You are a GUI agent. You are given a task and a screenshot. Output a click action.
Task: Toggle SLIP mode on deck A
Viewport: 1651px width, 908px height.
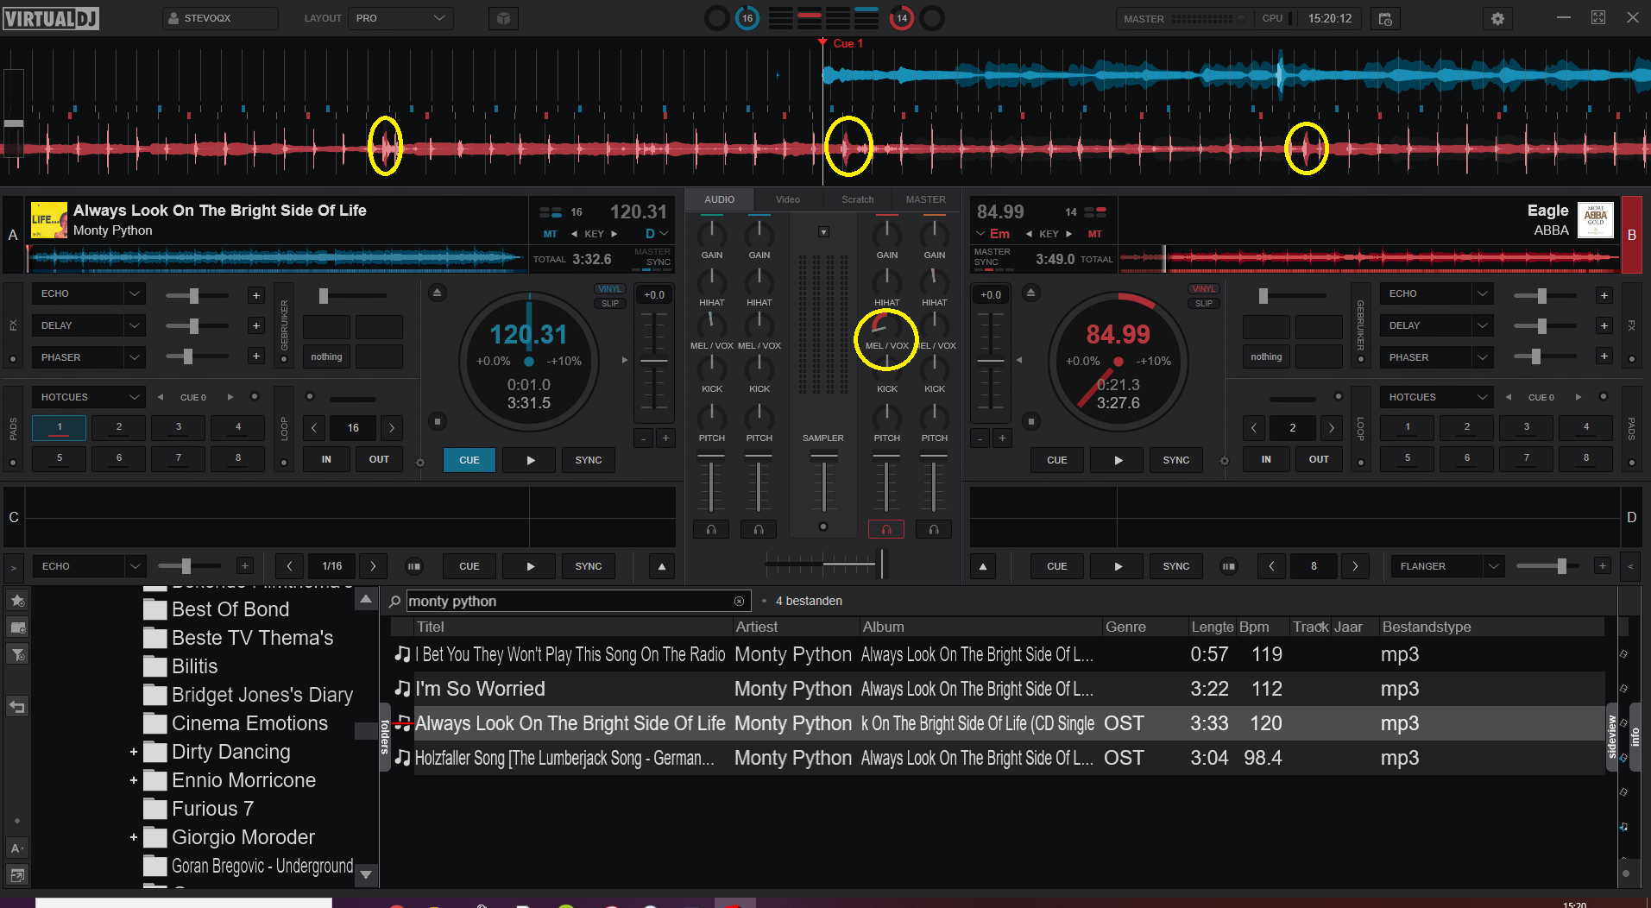pos(610,303)
